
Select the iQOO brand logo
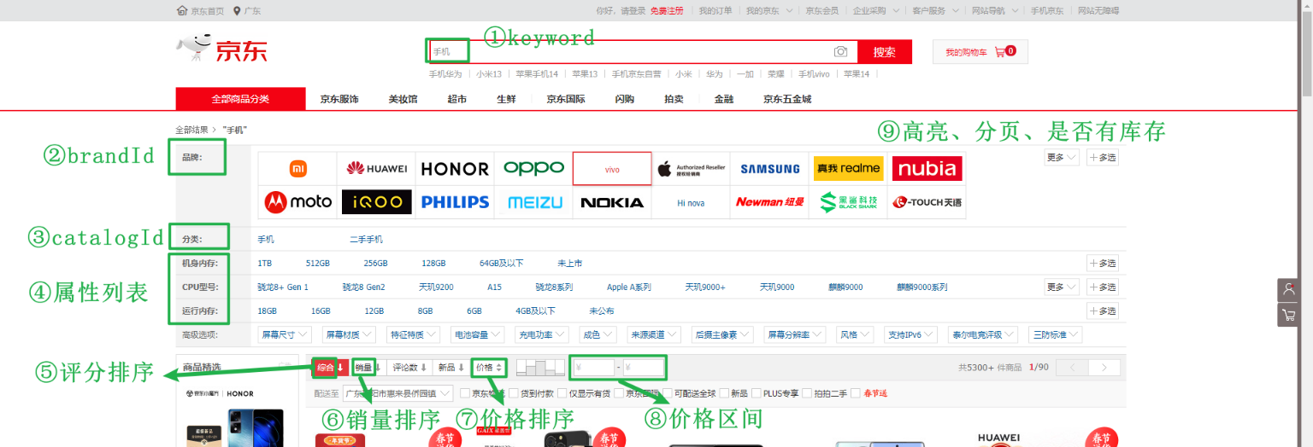click(x=376, y=202)
